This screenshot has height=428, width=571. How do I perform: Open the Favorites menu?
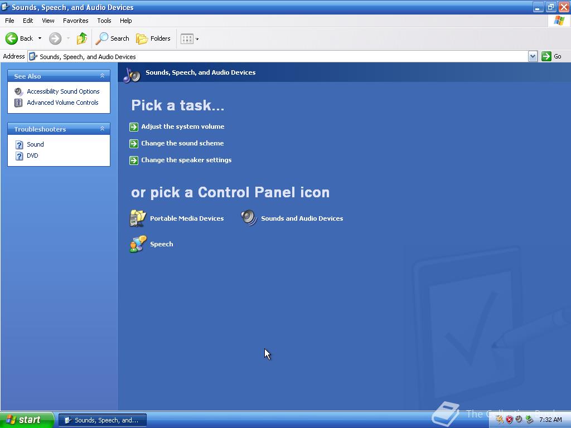click(75, 21)
